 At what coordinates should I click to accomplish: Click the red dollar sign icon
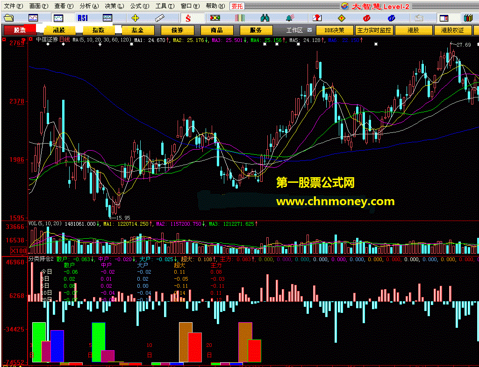pyautogui.click(x=188, y=18)
